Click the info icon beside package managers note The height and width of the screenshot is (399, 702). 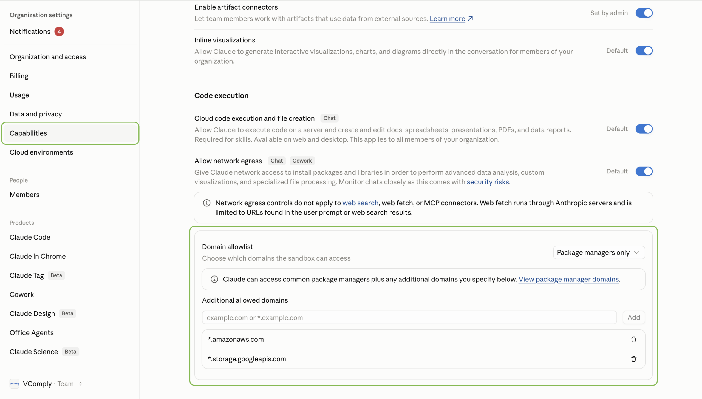(214, 279)
